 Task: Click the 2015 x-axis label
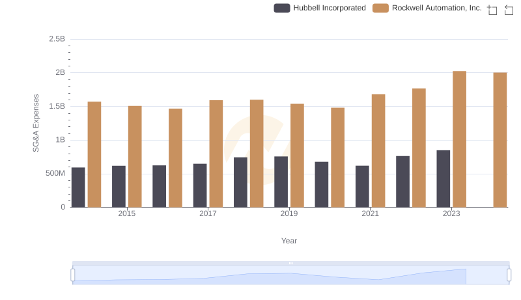[127, 213]
